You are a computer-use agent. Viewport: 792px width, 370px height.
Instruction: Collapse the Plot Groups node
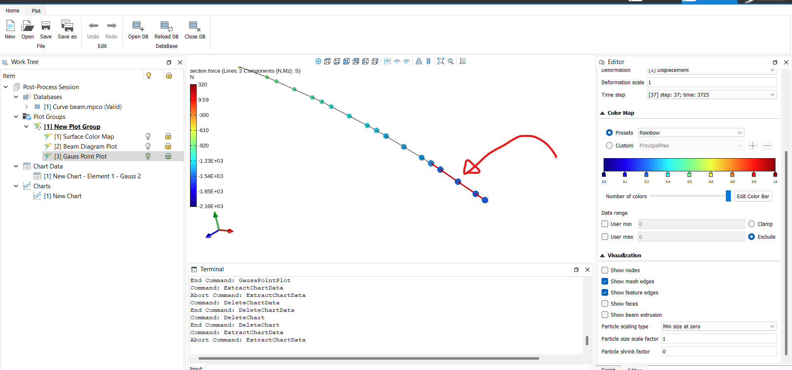[x=16, y=116]
